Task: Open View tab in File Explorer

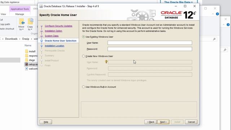Action: click(x=3, y=14)
